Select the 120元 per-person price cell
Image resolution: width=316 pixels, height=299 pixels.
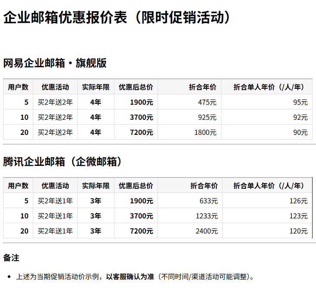click(x=298, y=231)
